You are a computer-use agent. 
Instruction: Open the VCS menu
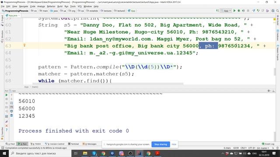point(80,7)
